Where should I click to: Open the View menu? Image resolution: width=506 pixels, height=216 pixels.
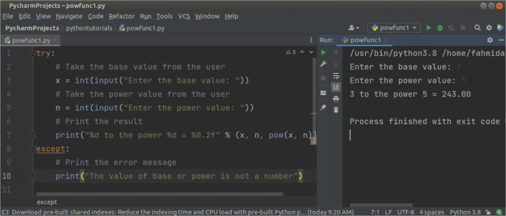[43, 16]
